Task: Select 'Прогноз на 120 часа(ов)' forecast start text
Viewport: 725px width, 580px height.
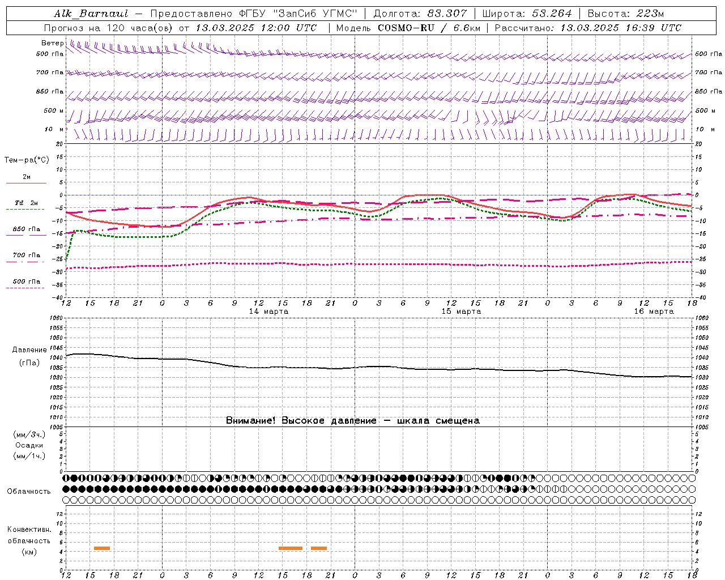Action: [x=109, y=28]
